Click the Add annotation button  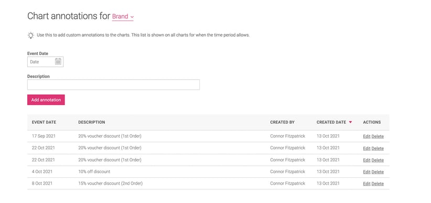pos(46,100)
